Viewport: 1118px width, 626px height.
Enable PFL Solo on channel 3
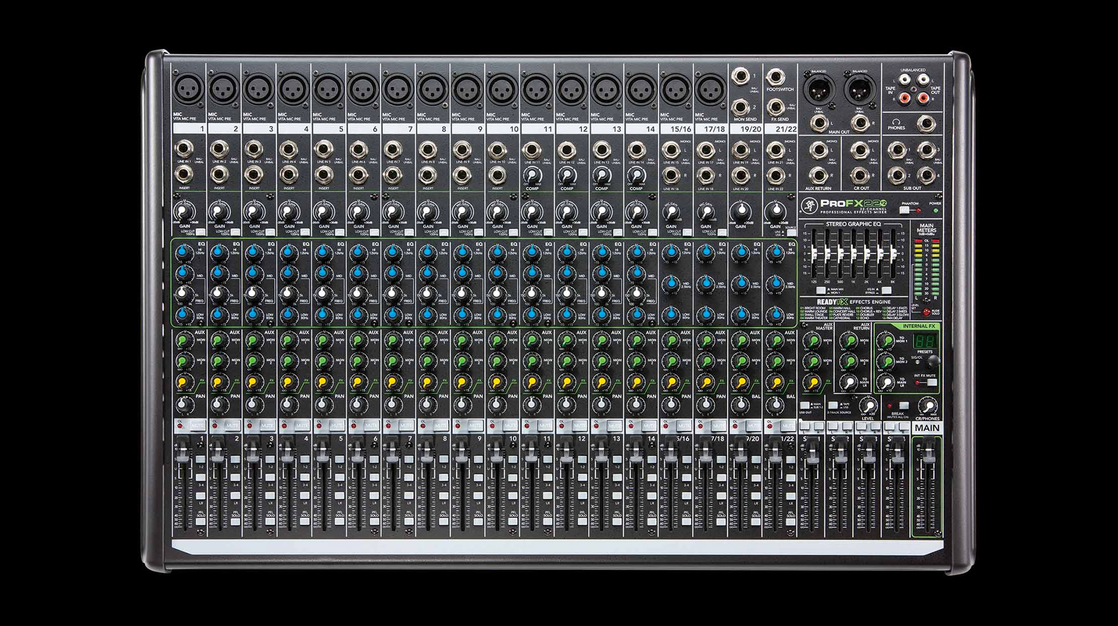[270, 521]
